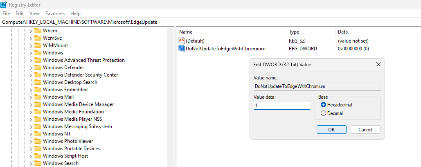Click the Windows Photo Viewer folder icon
This screenshot has width=421, height=167.
pyautogui.click(x=38, y=141)
